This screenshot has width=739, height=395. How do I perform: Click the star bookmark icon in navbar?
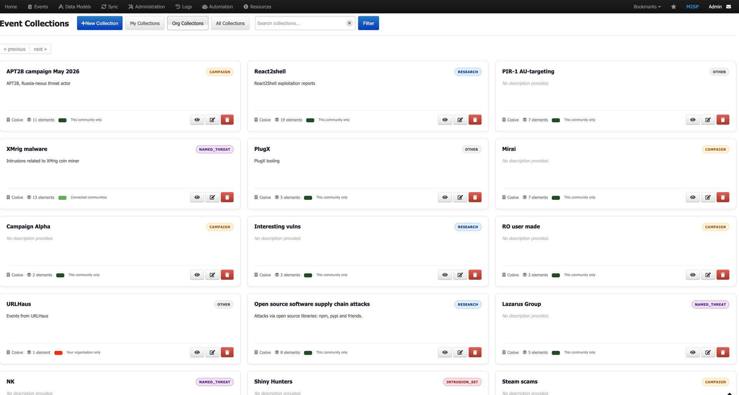click(674, 7)
